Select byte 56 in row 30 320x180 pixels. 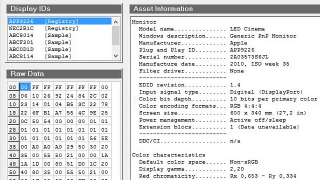93,138
